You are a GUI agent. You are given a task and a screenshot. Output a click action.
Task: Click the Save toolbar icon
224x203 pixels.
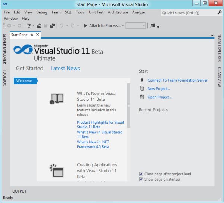point(46,26)
